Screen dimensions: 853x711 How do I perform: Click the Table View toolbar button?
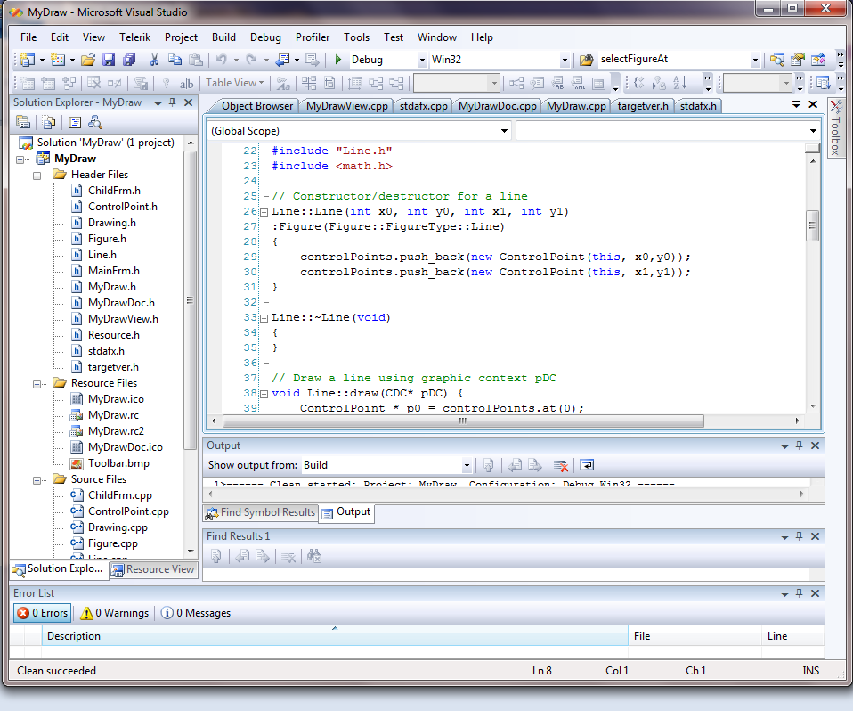(x=234, y=83)
